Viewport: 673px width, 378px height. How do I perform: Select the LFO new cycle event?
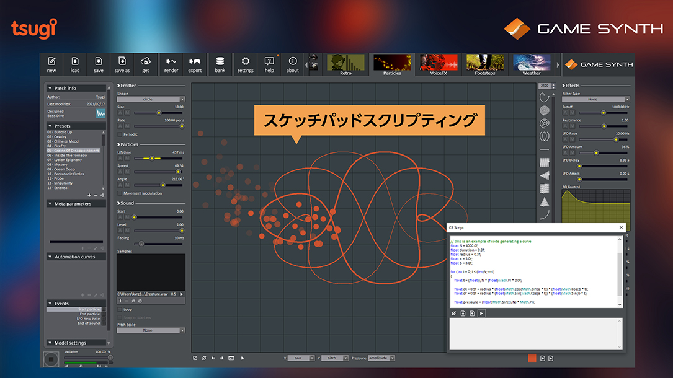pyautogui.click(x=88, y=319)
